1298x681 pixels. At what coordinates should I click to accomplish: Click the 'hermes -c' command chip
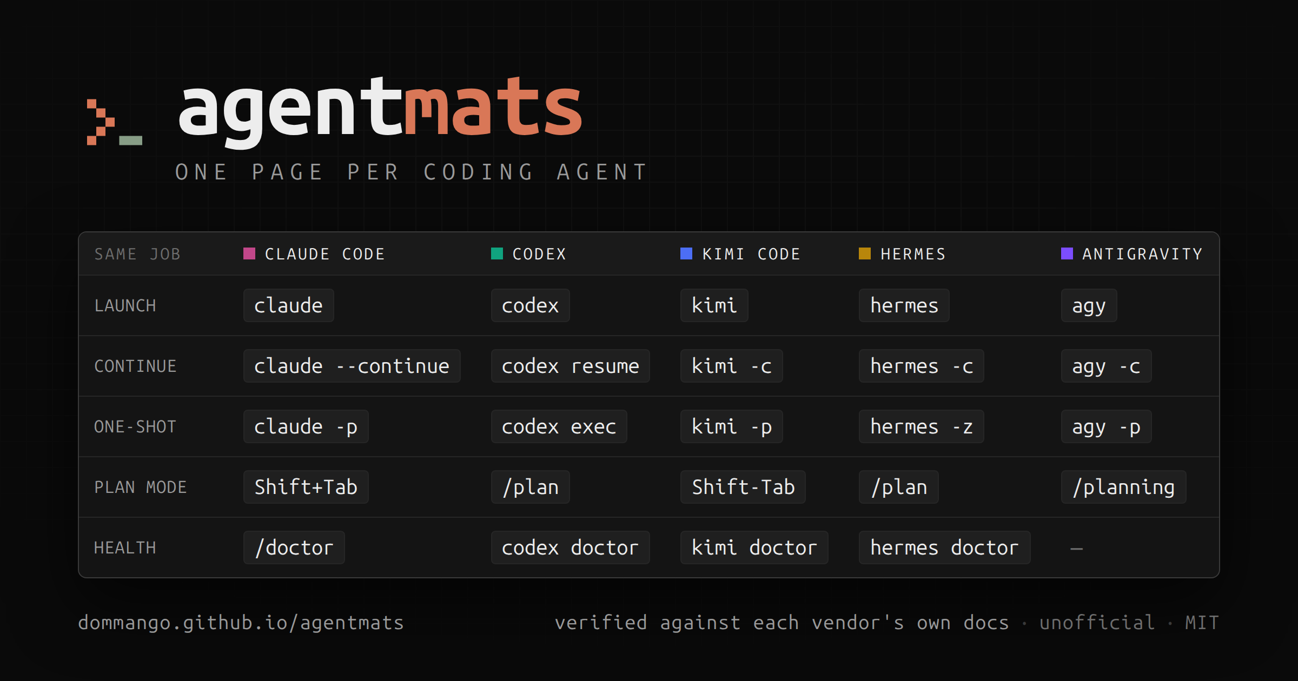[922, 366]
